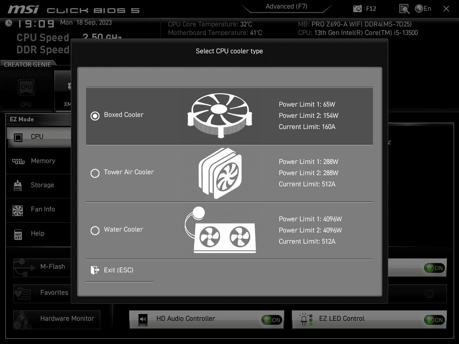
Task: Click the Motherboard Temperature reading
Action: click(215, 33)
